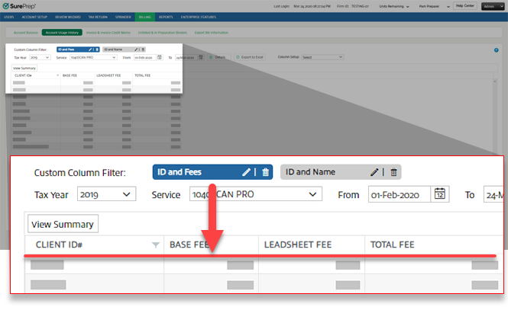
Task: Open the To date calendar icon in the small view
Action: (201, 57)
